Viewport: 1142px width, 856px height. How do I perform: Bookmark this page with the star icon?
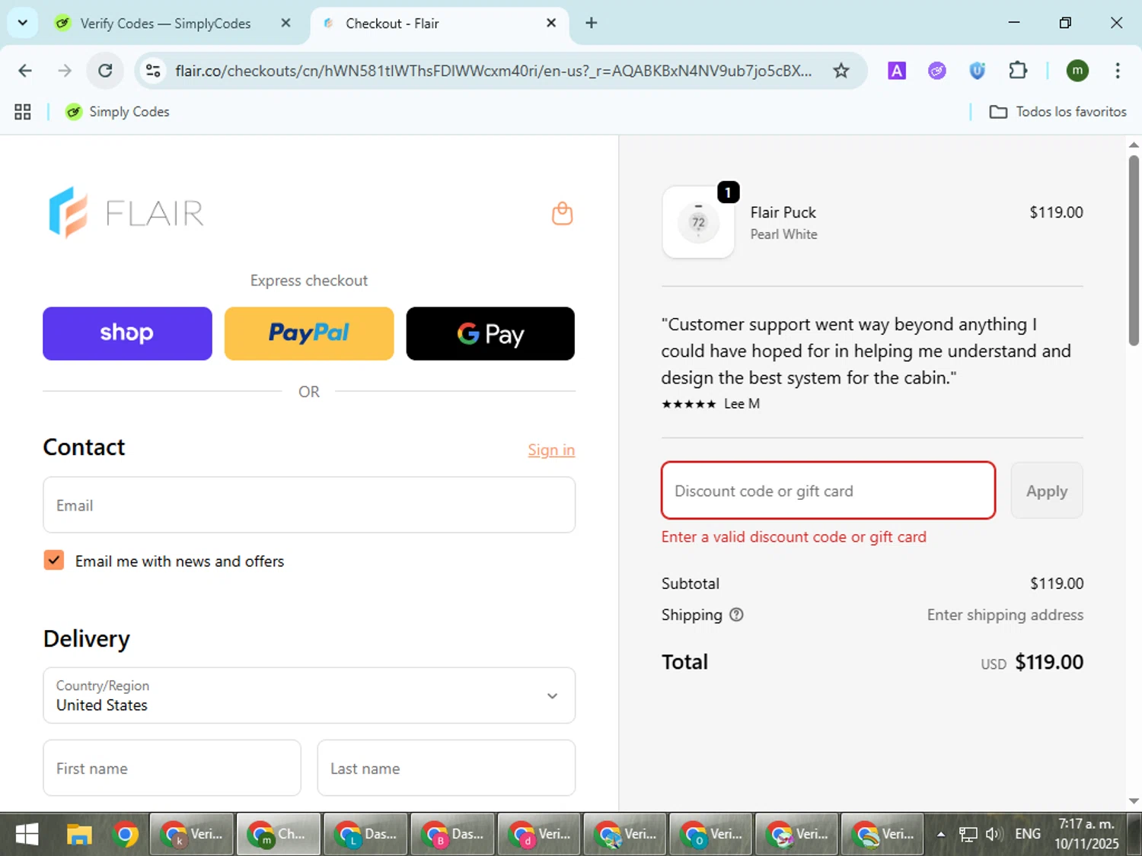click(x=841, y=71)
